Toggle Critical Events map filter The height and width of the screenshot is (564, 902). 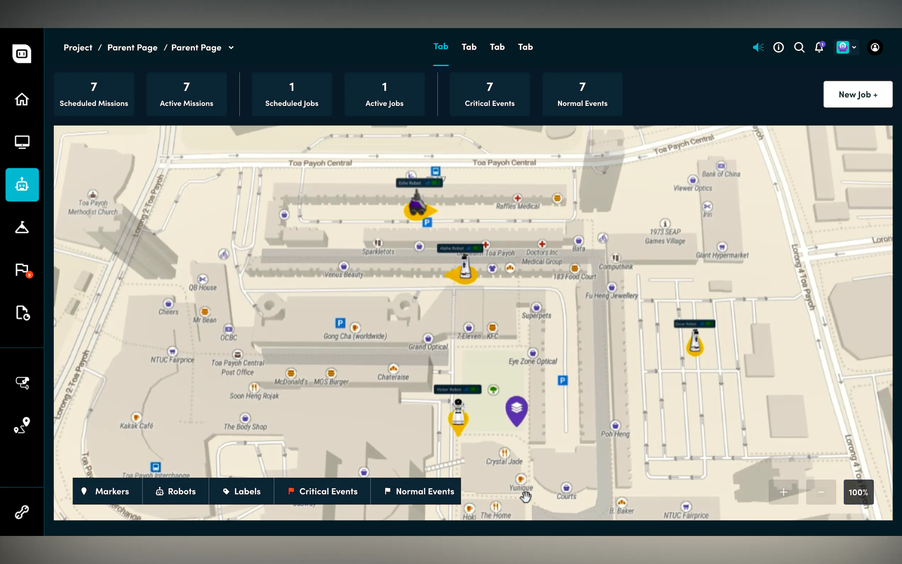pos(322,491)
